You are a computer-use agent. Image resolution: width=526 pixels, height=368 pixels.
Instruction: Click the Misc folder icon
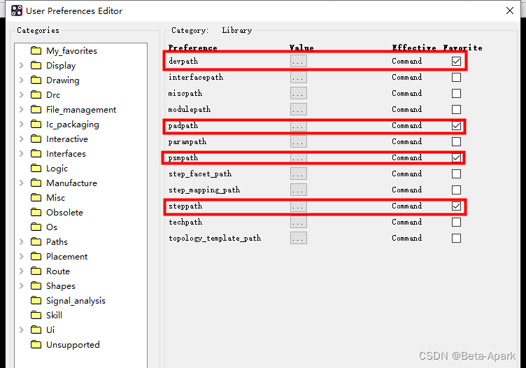click(x=36, y=198)
